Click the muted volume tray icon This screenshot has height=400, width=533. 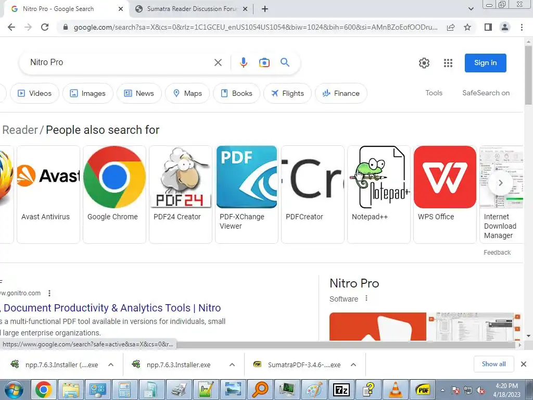[480, 391]
